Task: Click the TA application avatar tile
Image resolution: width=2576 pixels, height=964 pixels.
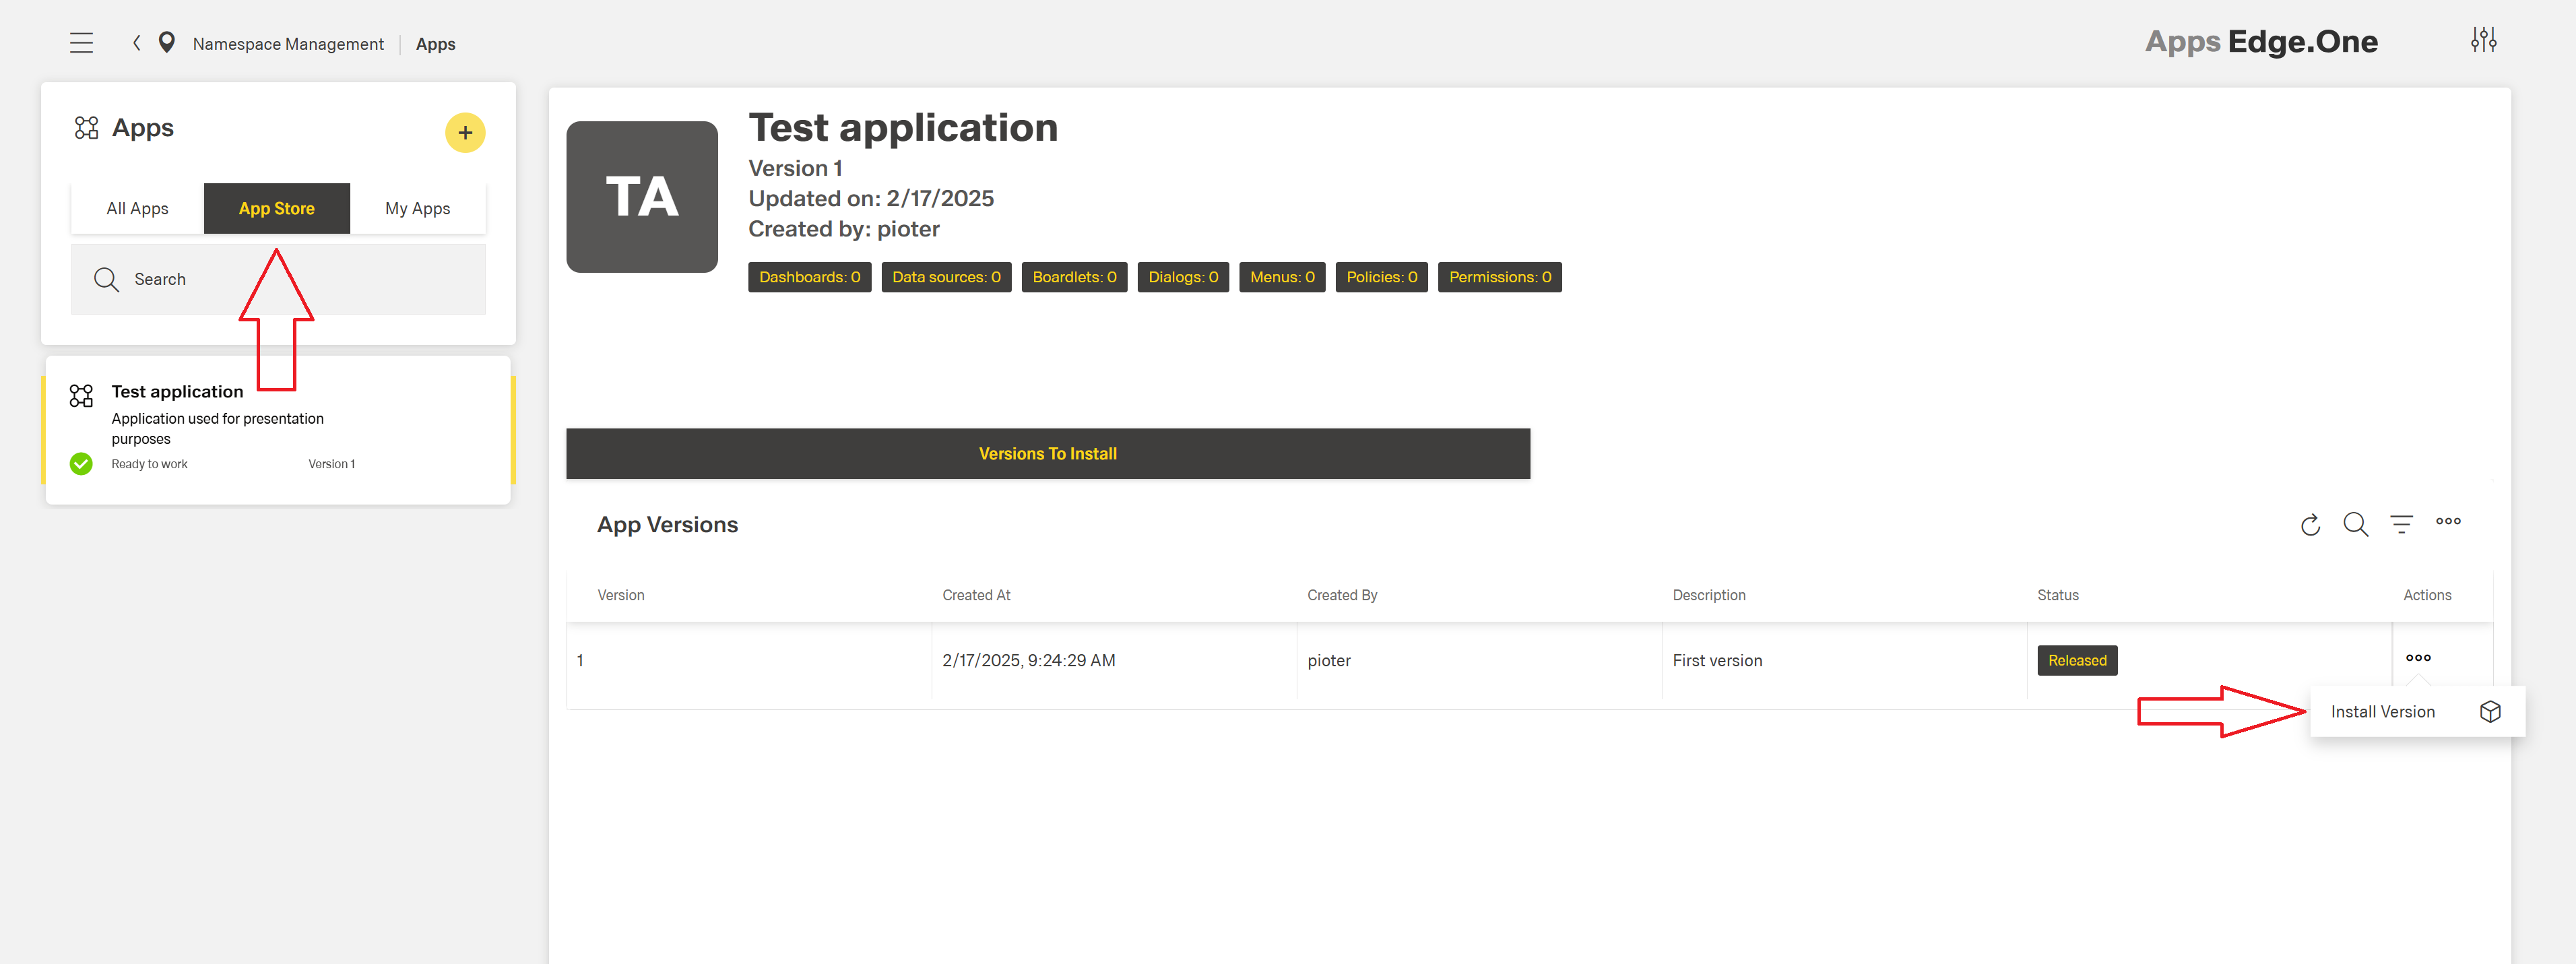Action: [641, 197]
